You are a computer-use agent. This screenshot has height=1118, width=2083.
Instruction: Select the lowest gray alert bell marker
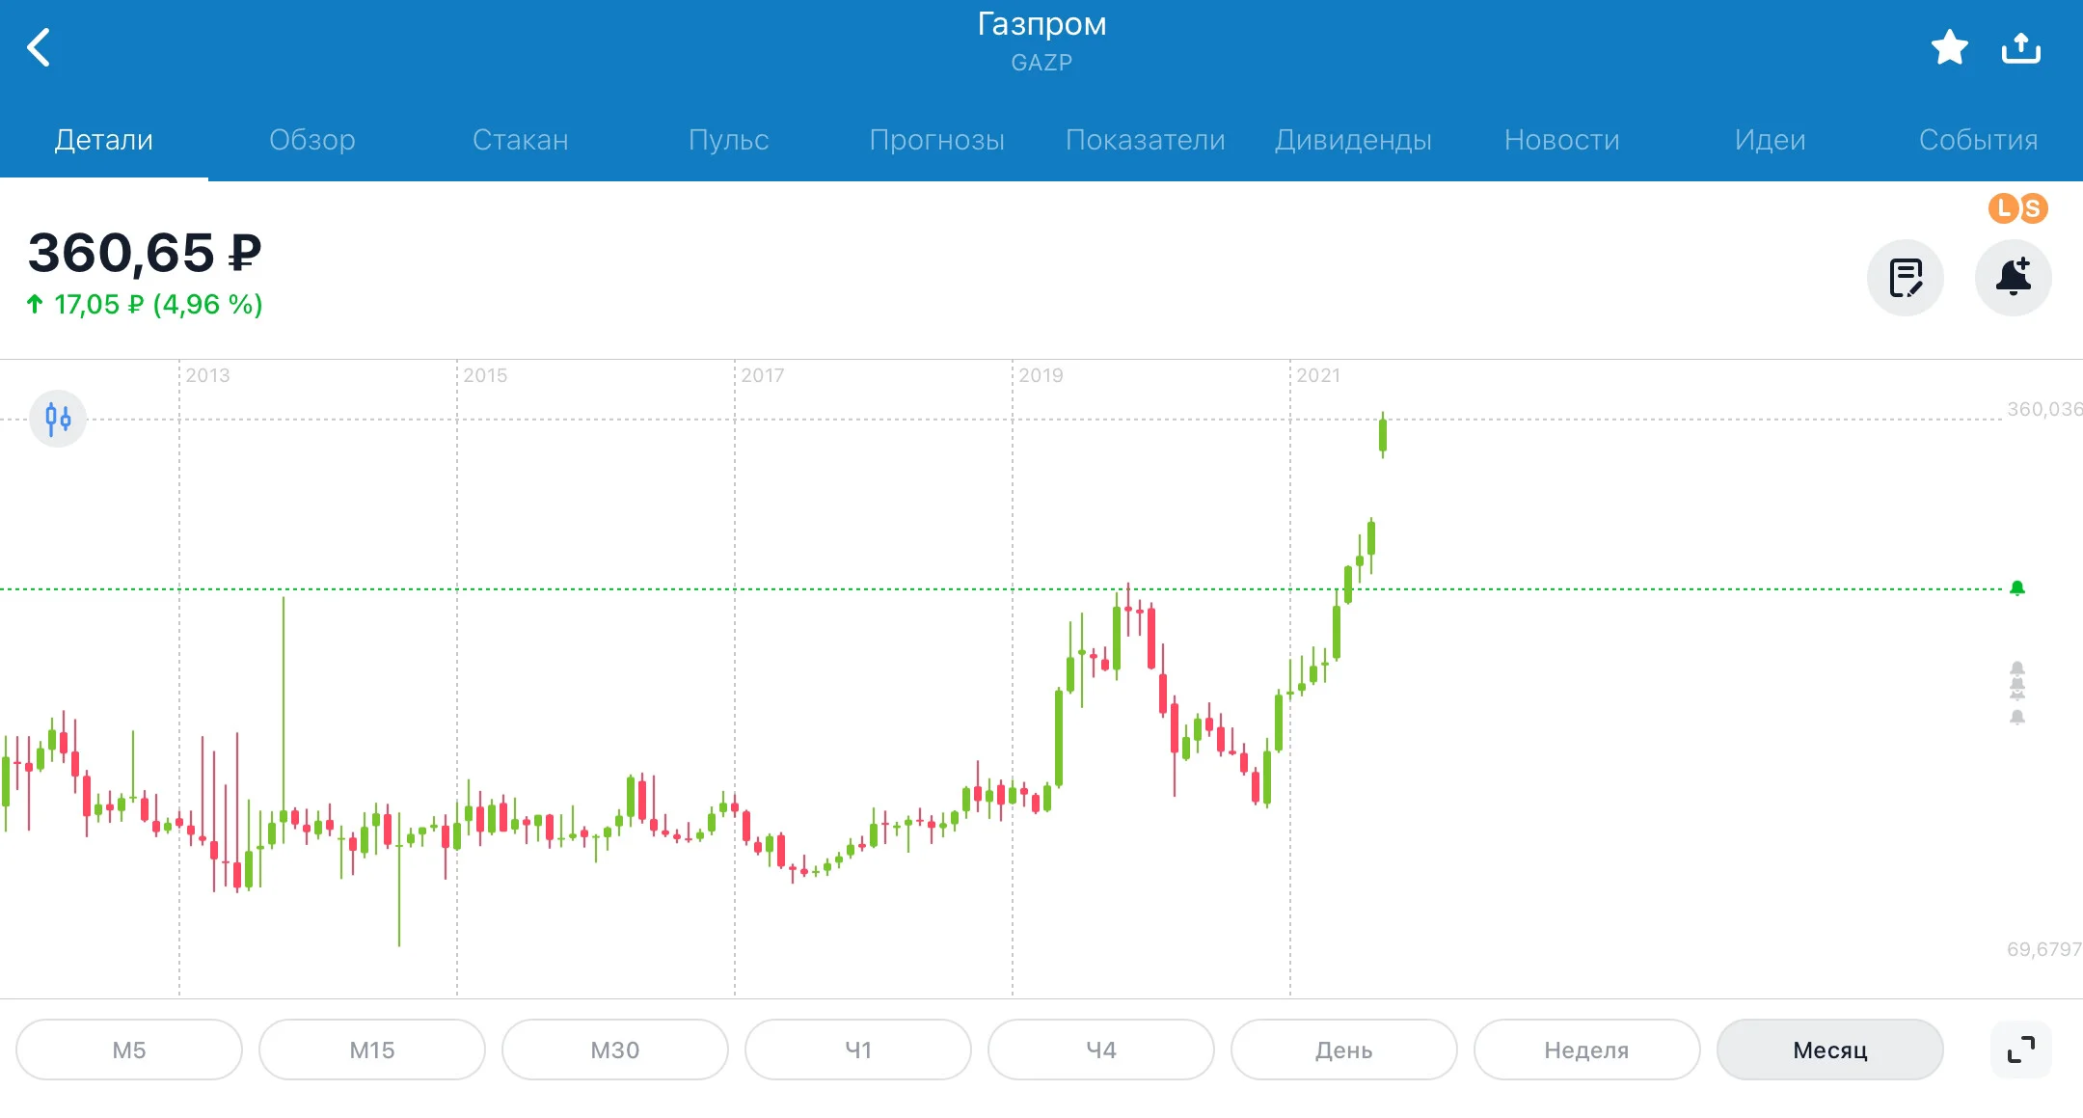[2016, 717]
